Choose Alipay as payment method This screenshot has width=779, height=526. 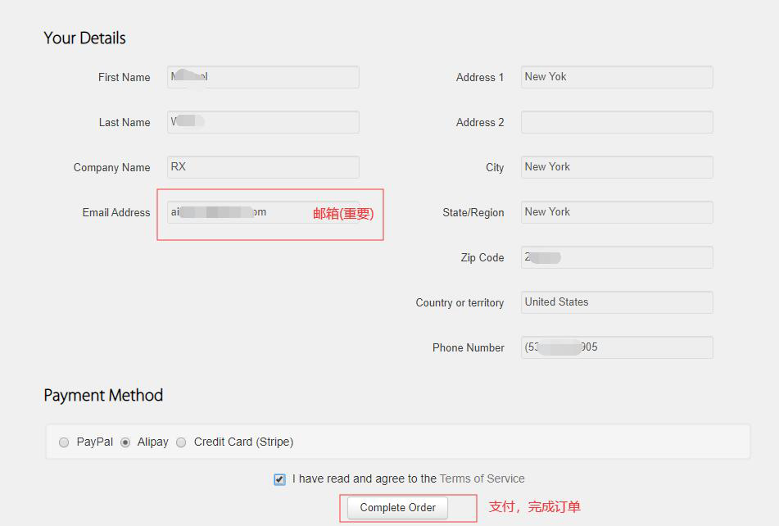point(125,442)
